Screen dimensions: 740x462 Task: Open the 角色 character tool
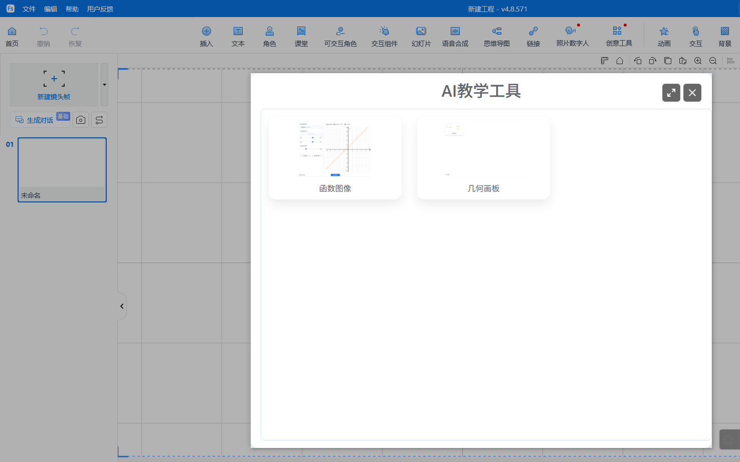pyautogui.click(x=270, y=37)
